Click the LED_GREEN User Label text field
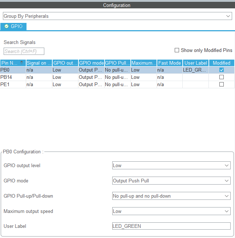The image size is (235, 238). click(171, 226)
